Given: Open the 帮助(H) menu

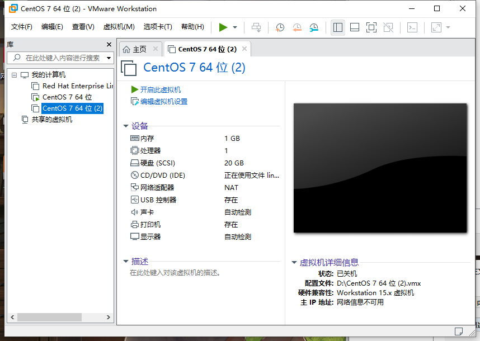Looking at the screenshot, I should pos(192,27).
